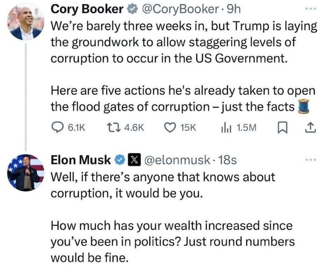Image resolution: width=325 pixels, height=267 pixels.
Task: Open replies on Cory Booker's tweet
Action: coord(69,128)
